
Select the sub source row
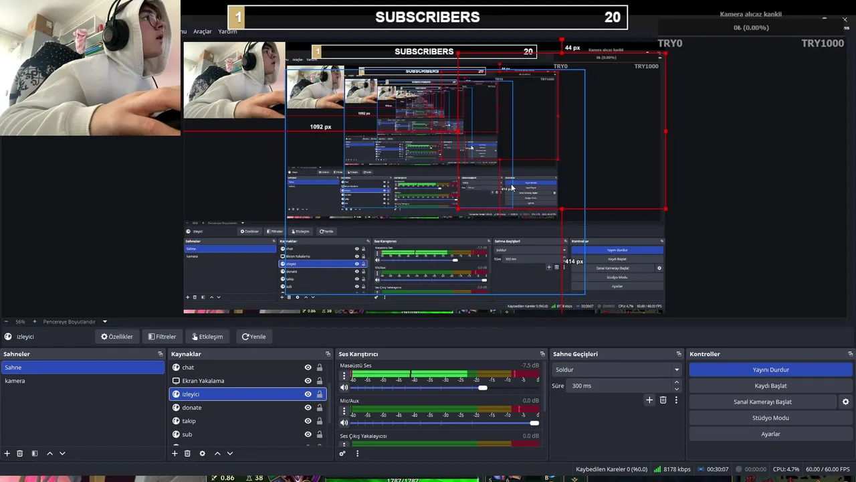pos(247,434)
